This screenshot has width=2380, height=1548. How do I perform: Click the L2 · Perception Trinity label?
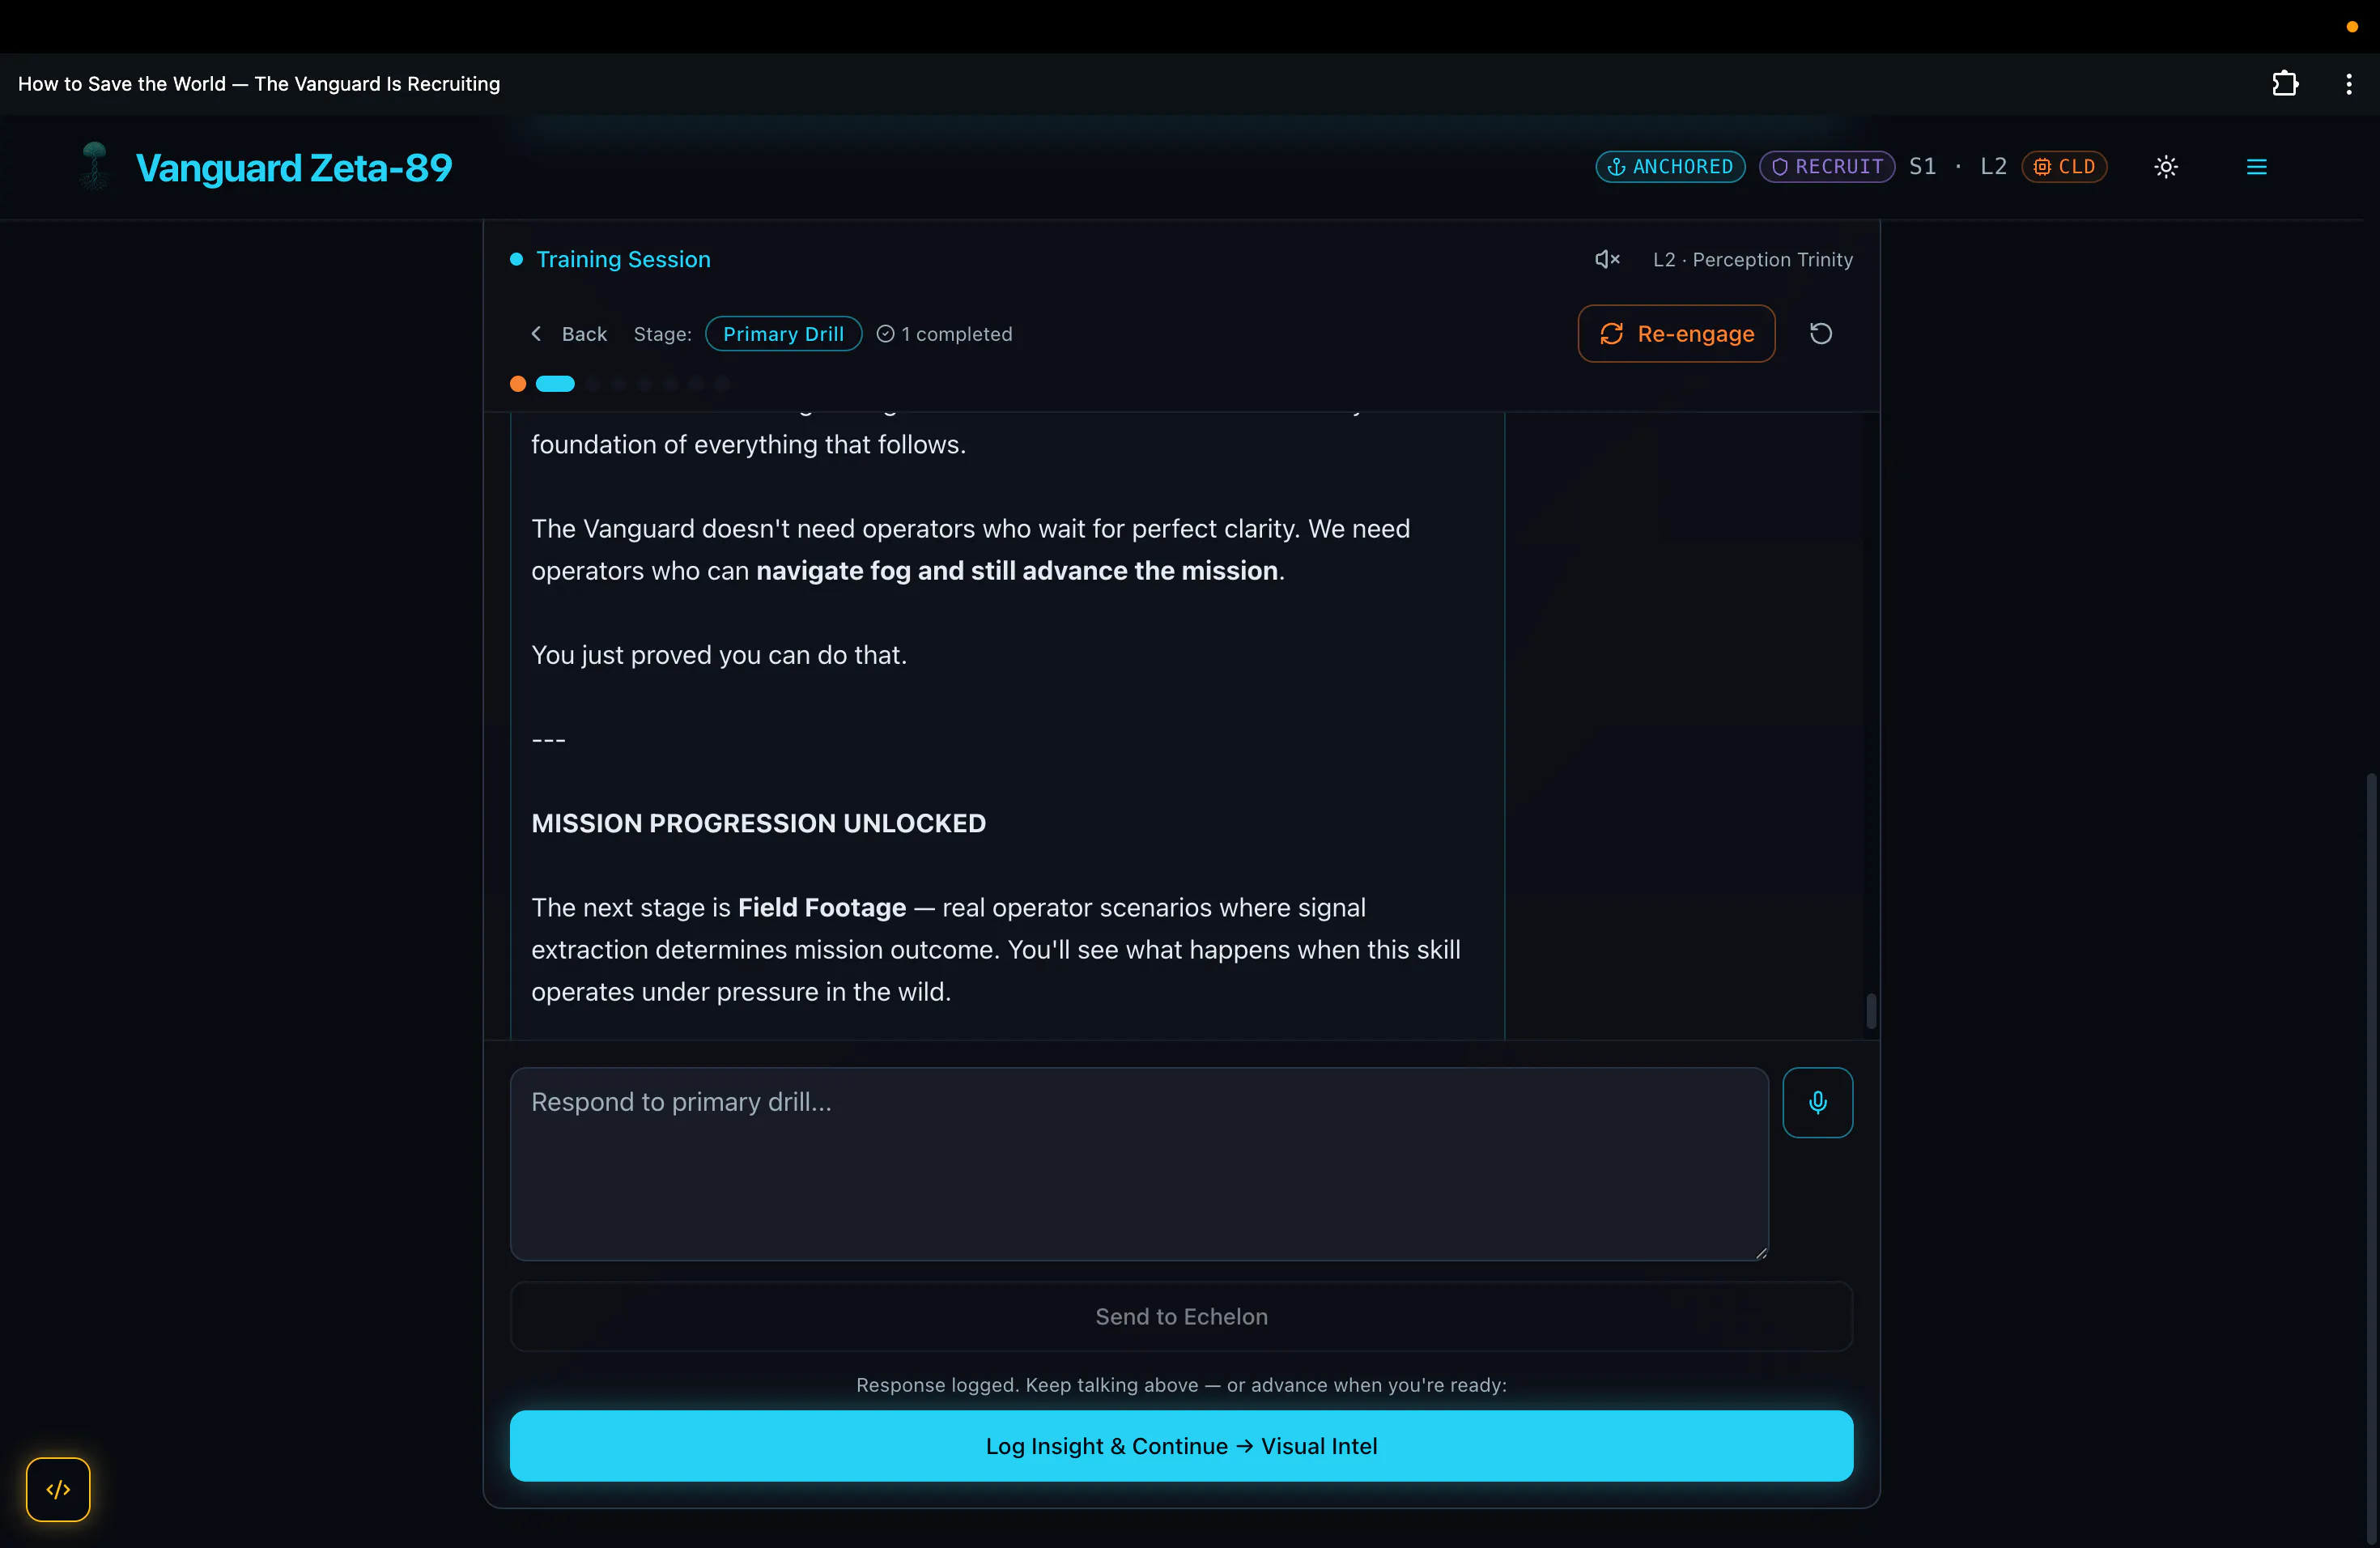pyautogui.click(x=1752, y=260)
